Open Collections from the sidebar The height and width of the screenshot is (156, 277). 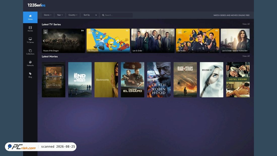(30, 52)
